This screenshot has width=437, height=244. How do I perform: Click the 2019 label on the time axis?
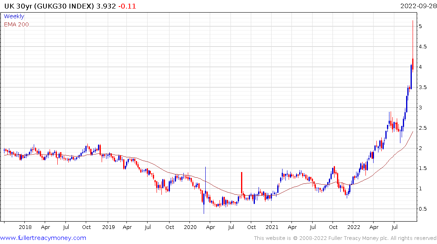109,227
